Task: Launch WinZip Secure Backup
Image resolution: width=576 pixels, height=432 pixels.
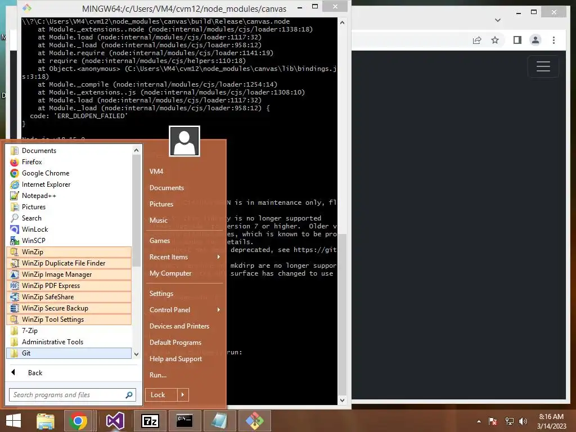Action: point(69,308)
